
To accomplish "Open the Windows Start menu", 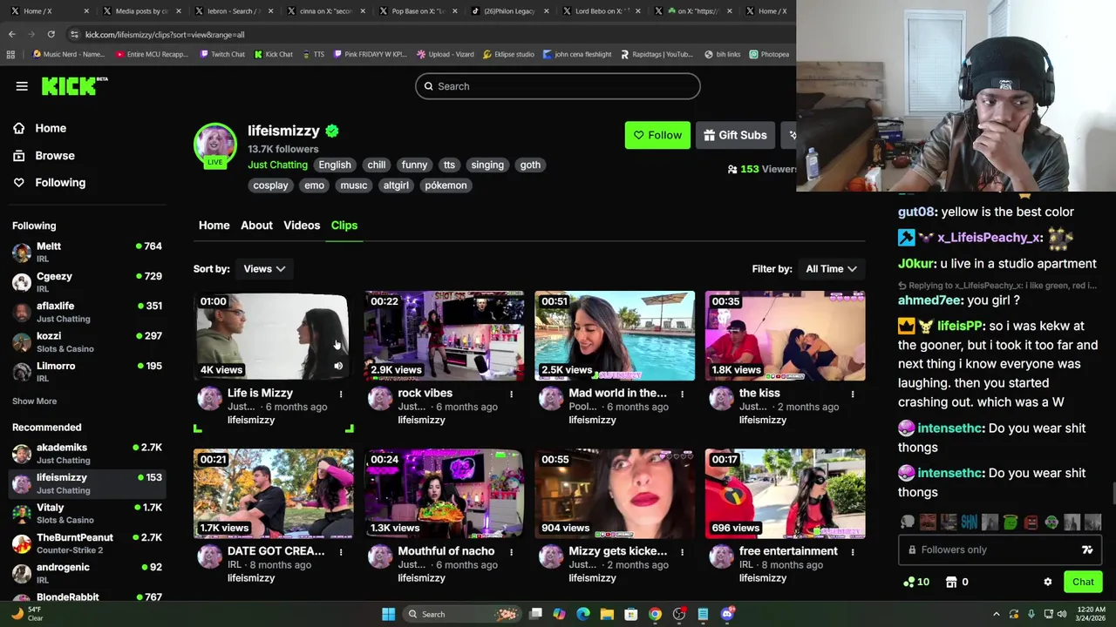I will (388, 614).
